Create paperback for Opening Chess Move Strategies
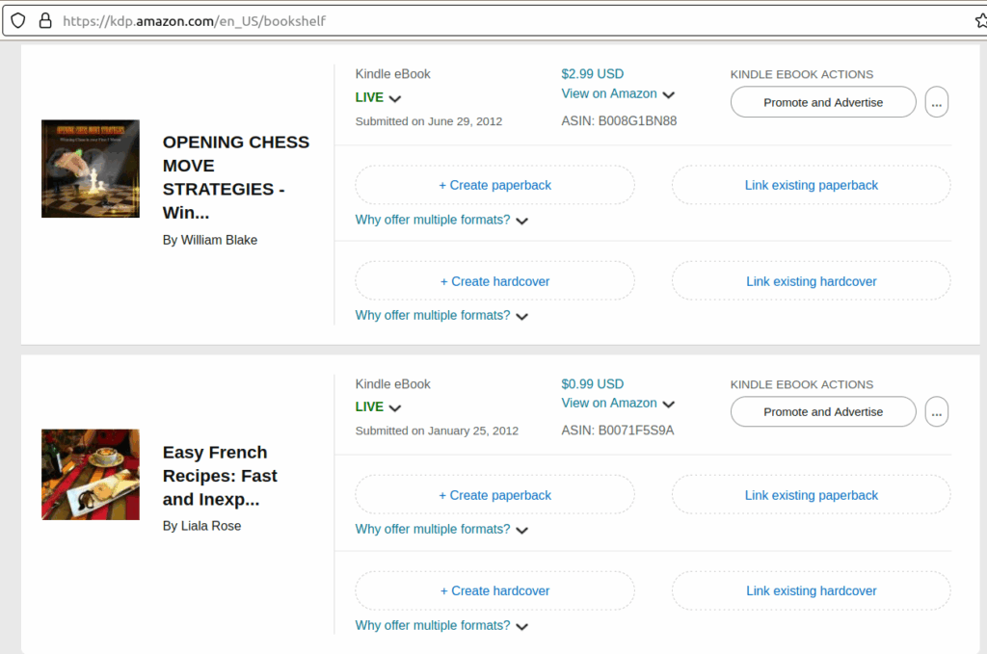Viewport: 987px width, 654px height. 494,185
